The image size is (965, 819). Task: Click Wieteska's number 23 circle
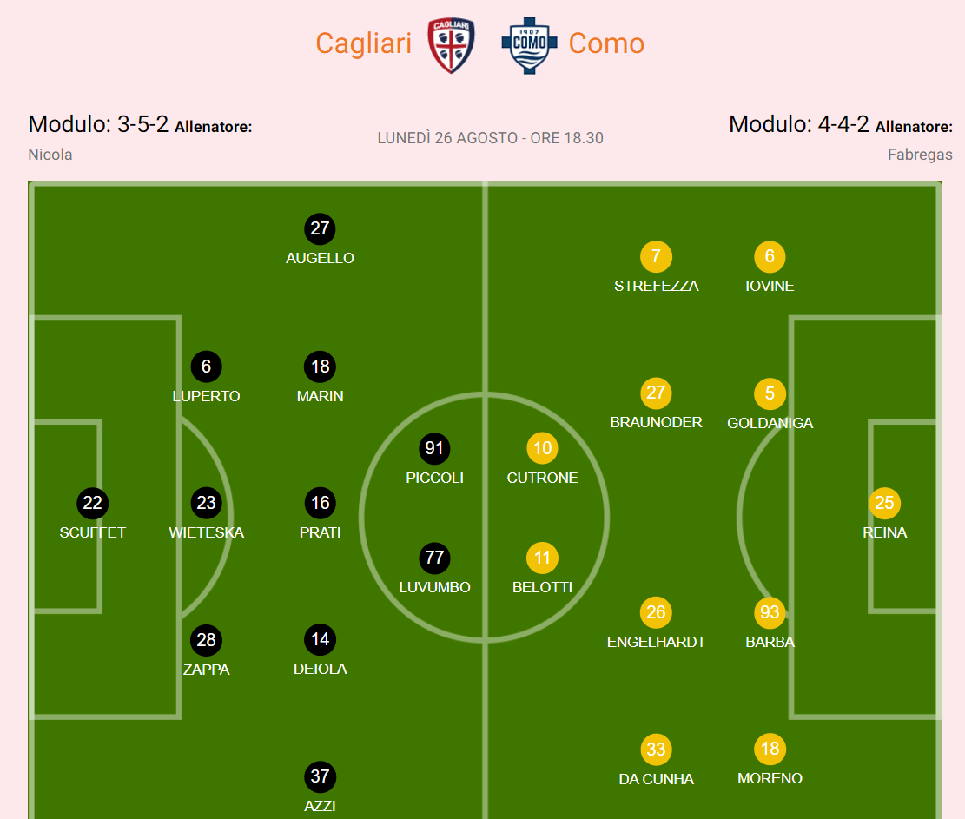[206, 503]
